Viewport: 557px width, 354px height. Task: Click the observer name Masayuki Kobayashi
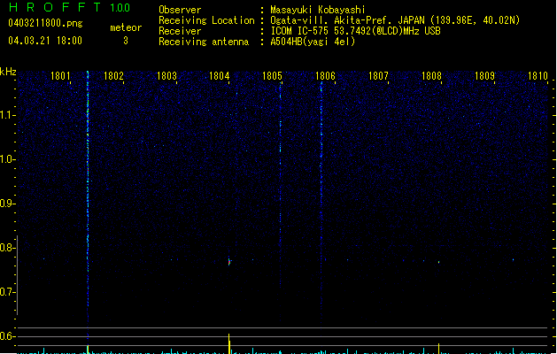coord(318,10)
